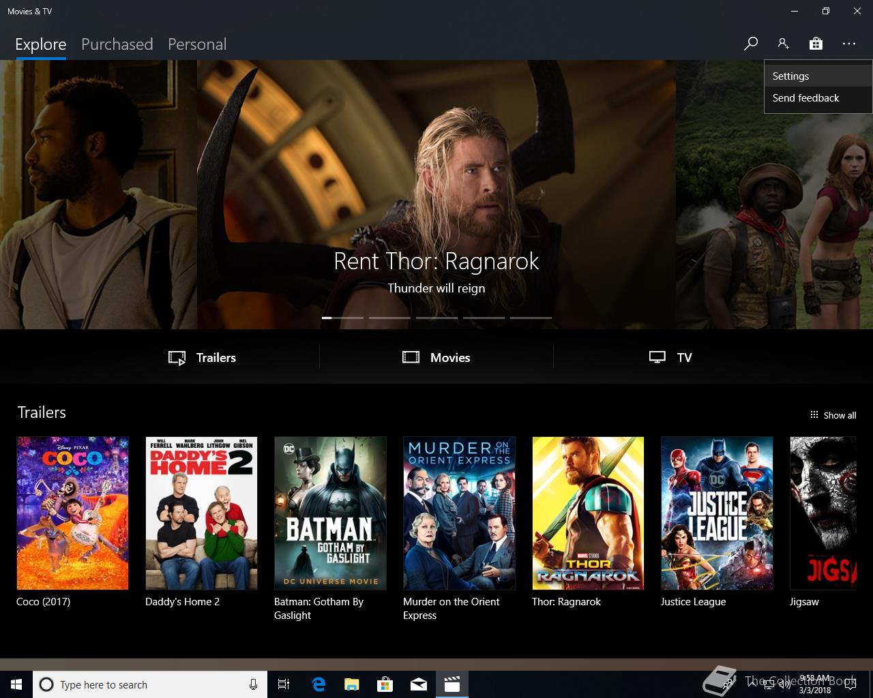Click the Cortana microphone icon
873x698 pixels.
pyautogui.click(x=253, y=684)
